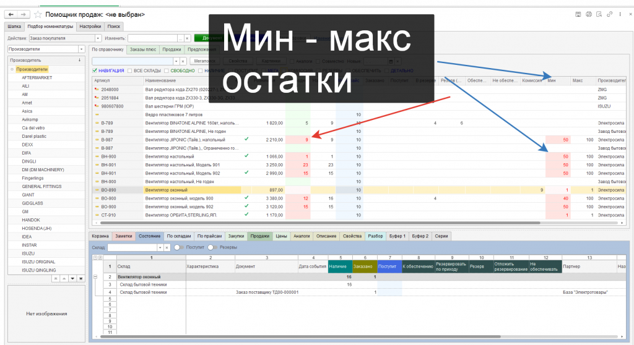Toggle the НАВИГАЦИЯ checkbox
634x345 pixels.
pos(95,70)
